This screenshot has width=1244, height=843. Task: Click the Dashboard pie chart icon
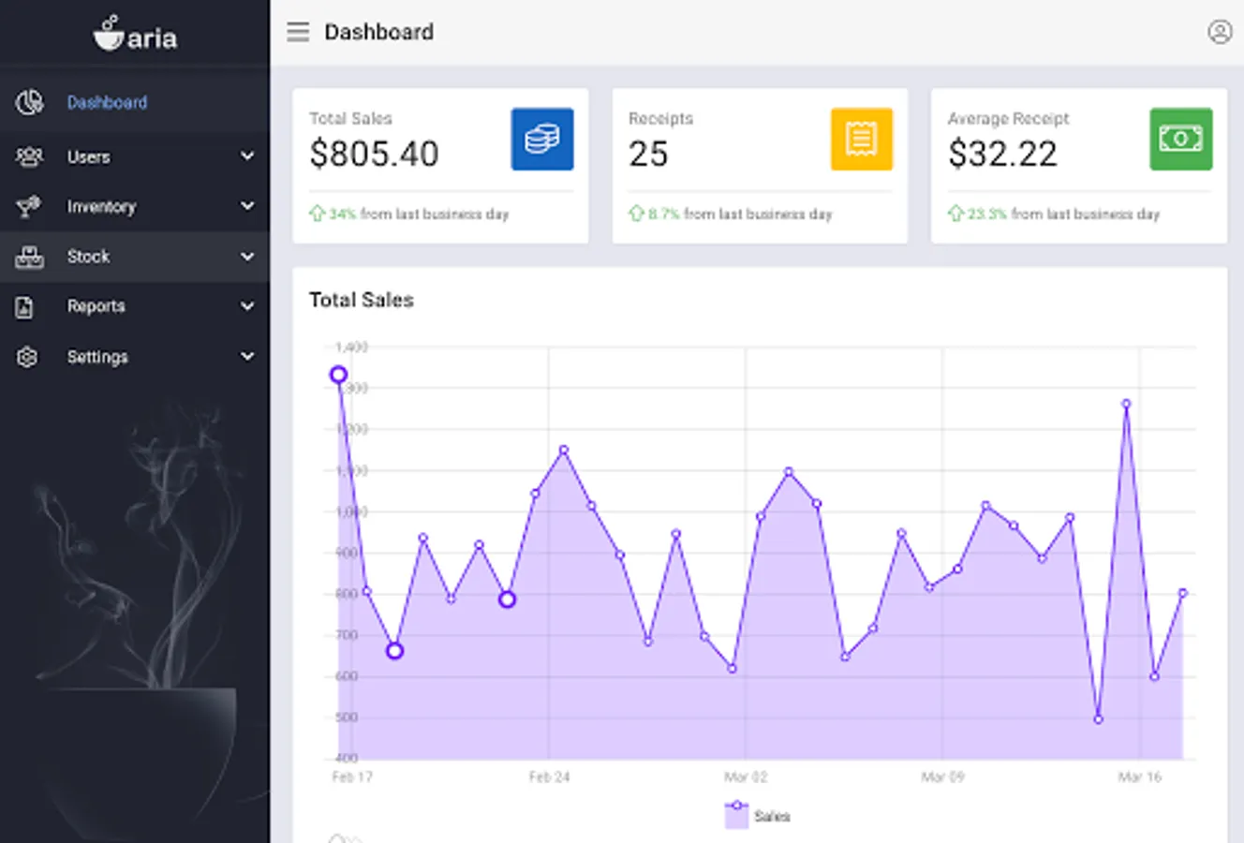(x=29, y=102)
